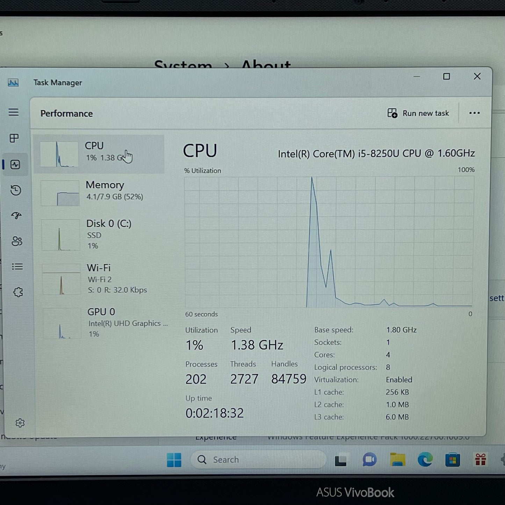Open Task Manager settings gear

(x=20, y=423)
